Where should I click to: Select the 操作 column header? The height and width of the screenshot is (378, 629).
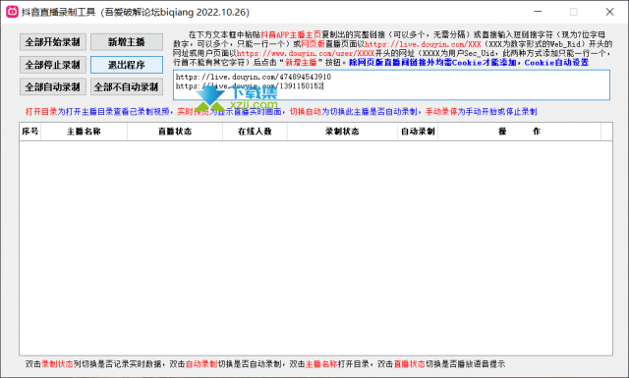[520, 132]
